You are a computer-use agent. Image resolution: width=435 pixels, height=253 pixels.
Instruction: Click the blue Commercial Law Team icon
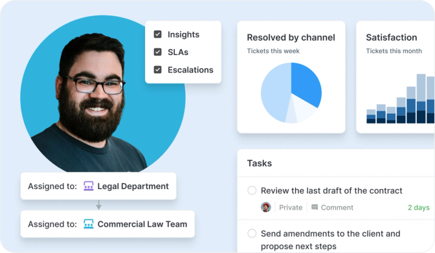click(89, 224)
